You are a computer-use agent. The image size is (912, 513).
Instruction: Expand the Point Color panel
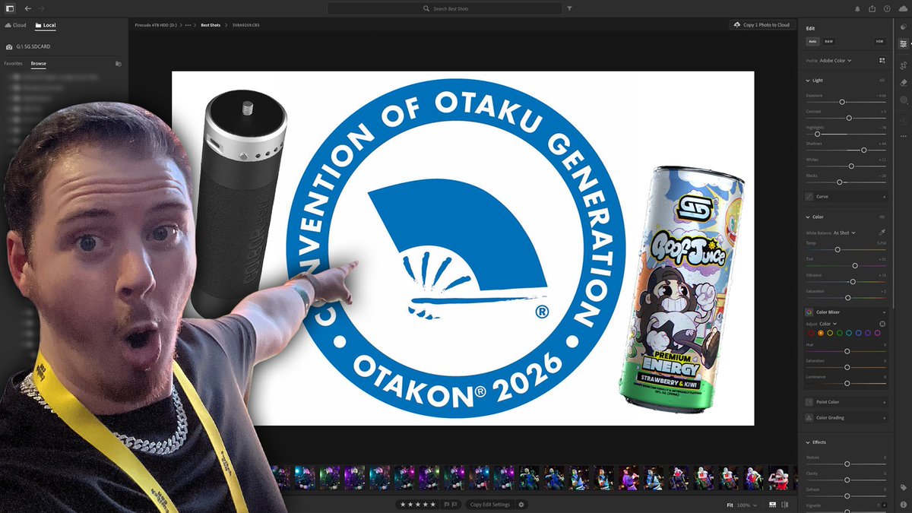click(847, 401)
